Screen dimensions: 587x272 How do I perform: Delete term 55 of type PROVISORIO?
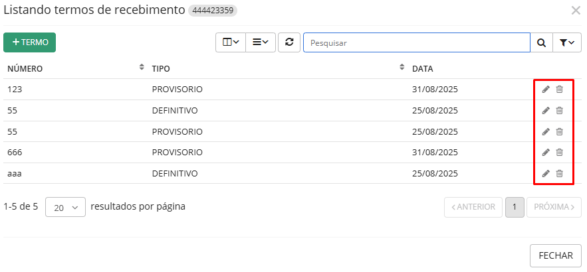pos(559,131)
